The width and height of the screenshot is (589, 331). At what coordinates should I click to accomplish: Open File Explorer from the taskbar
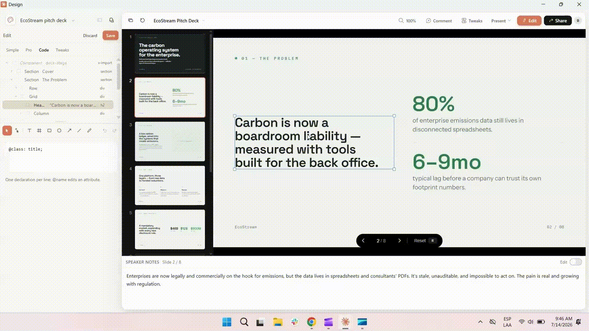click(277, 322)
